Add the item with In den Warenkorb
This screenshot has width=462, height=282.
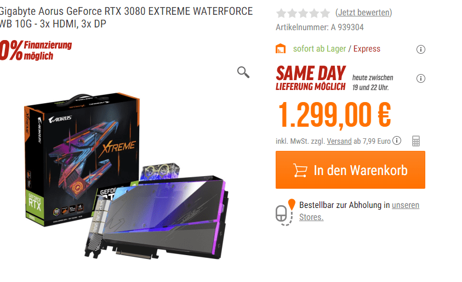(350, 170)
